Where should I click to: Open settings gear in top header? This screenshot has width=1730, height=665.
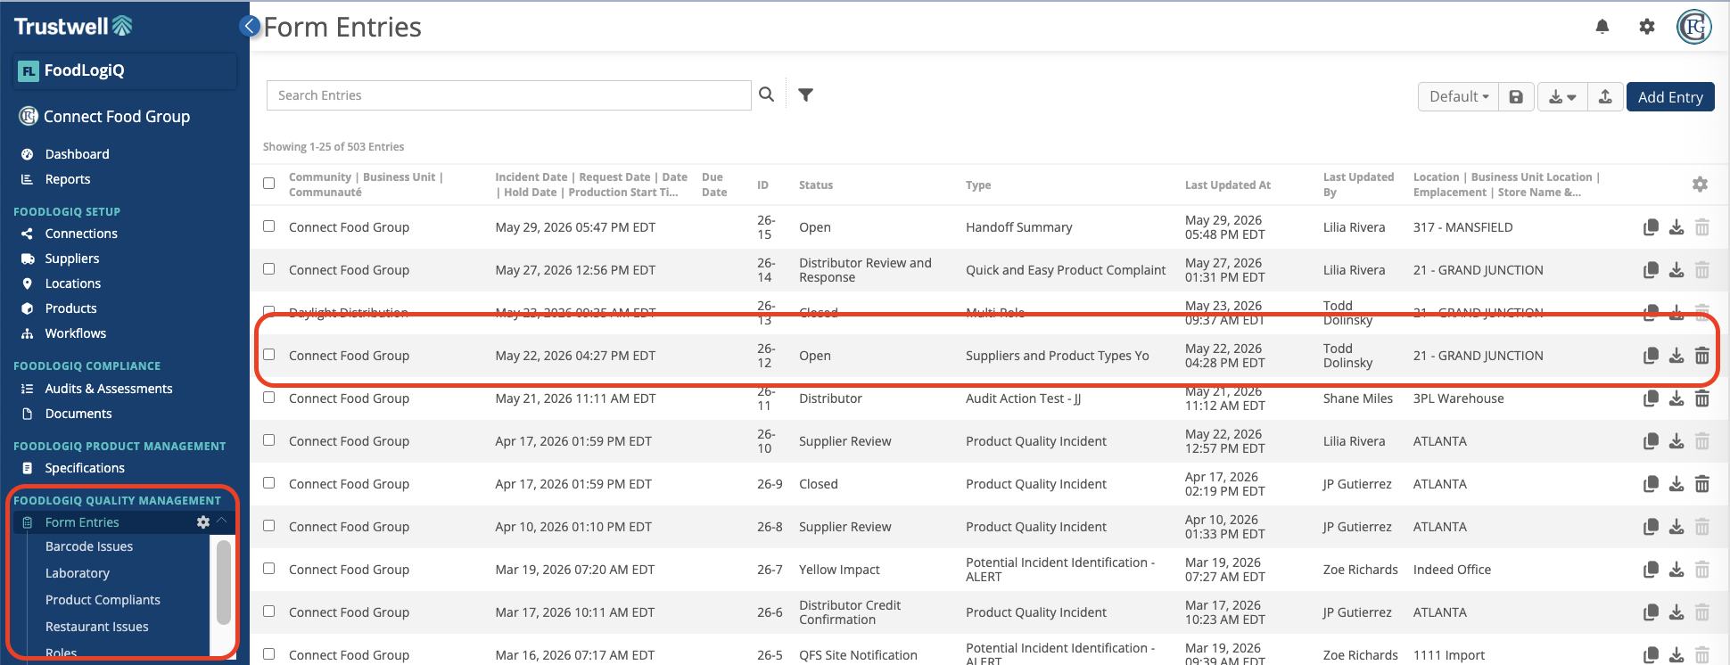(1647, 27)
